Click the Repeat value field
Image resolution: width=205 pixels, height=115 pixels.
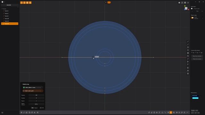pos(36,101)
